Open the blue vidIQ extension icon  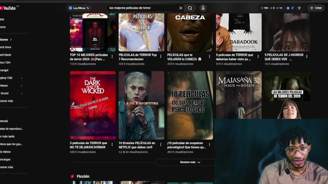(288, 8)
